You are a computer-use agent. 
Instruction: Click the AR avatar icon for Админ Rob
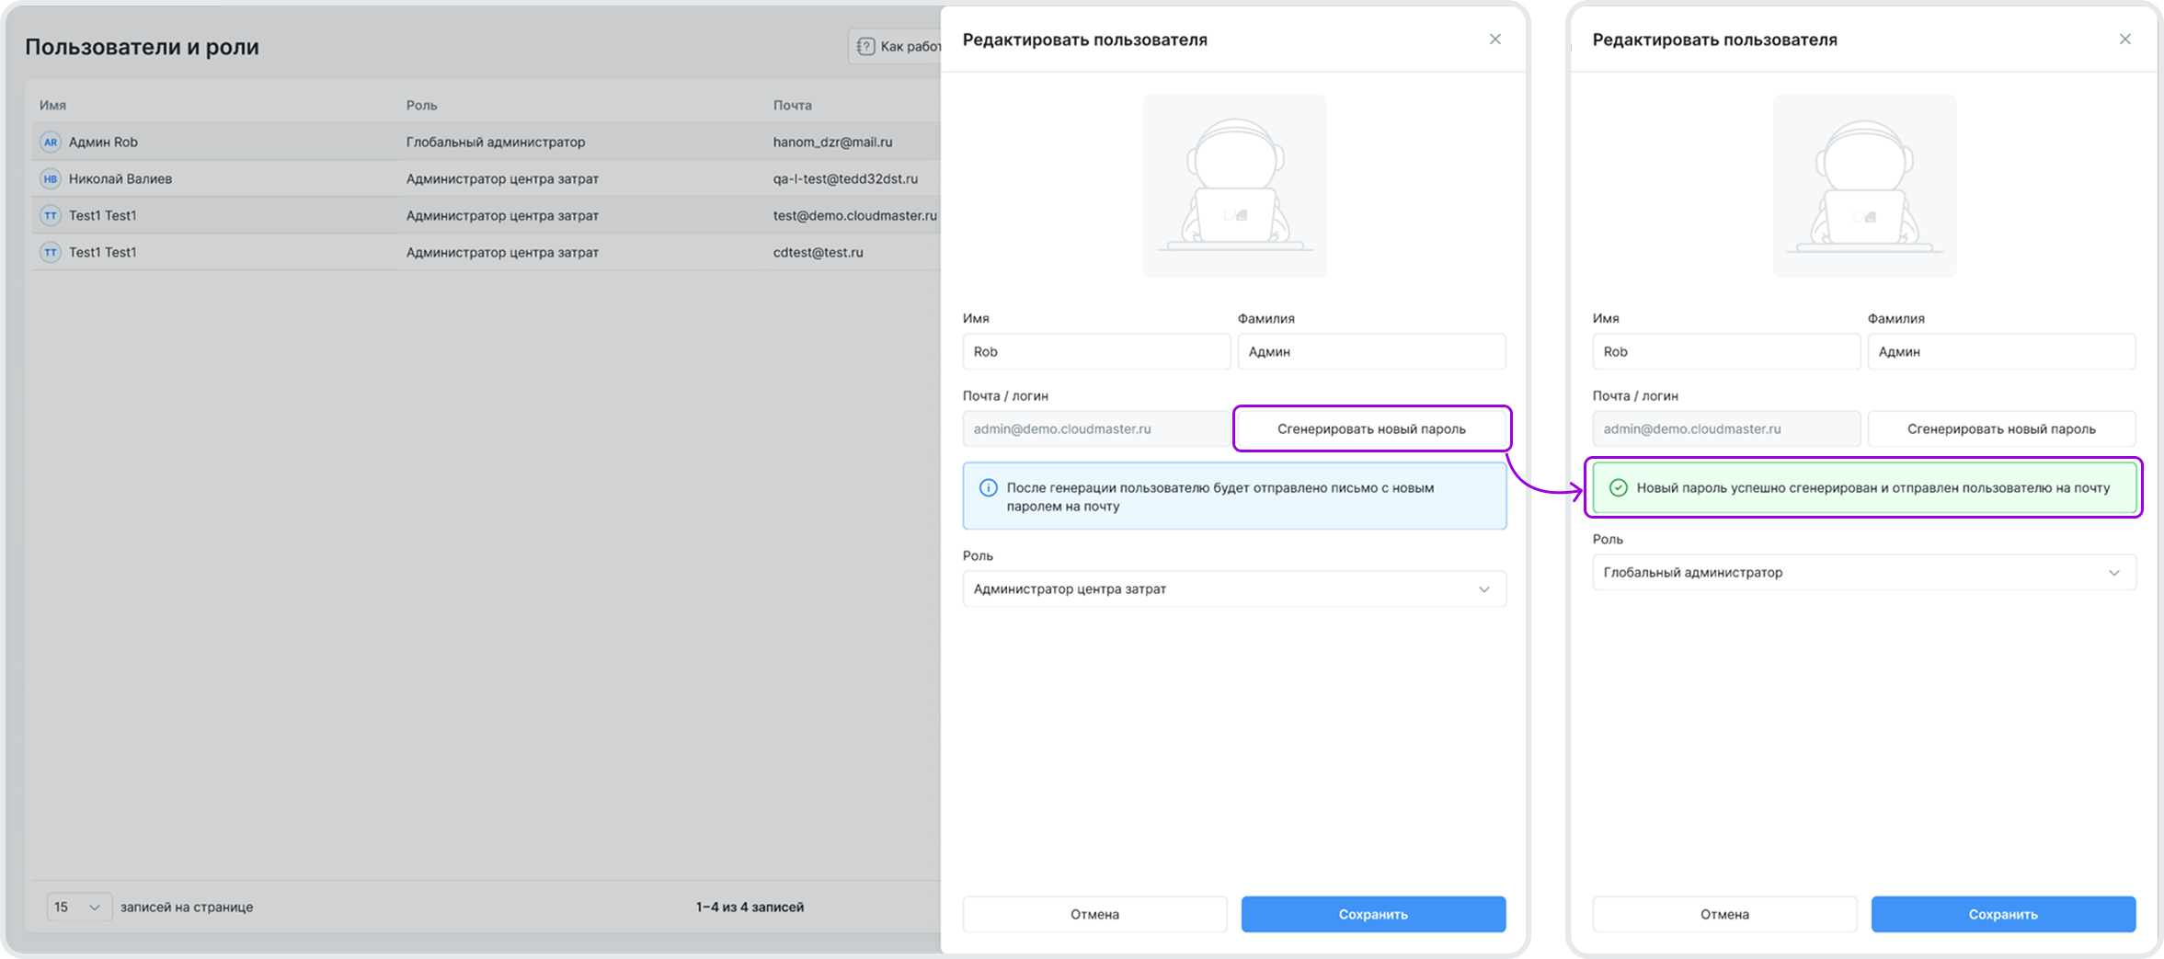tap(51, 143)
